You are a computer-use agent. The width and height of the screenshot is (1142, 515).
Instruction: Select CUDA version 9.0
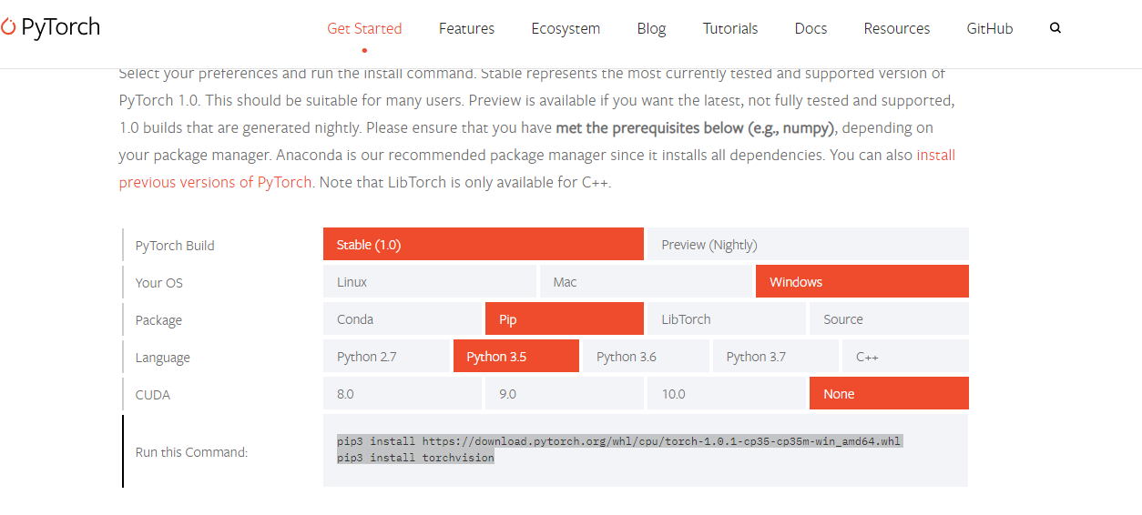coord(565,393)
